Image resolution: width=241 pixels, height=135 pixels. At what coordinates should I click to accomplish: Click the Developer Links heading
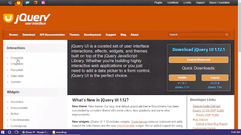point(203,100)
